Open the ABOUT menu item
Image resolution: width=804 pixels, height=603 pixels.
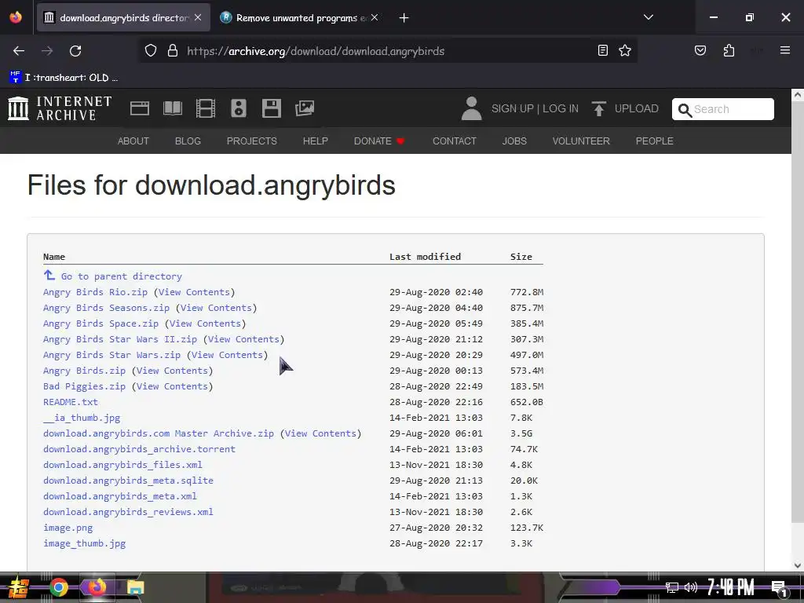[133, 141]
